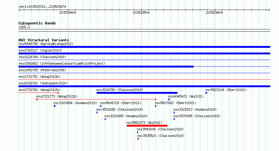This screenshot has width=279, height=151.
Task: Click the small blue marker under nsv5622106
Action: 206,93
